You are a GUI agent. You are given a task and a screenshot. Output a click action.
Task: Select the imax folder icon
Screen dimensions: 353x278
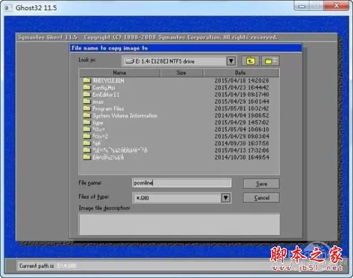pos(87,101)
